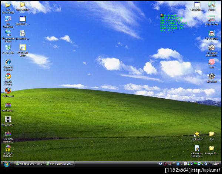
Task: Click the 'CPU Voltage : 1.224 V' overlay line
Action: [174, 23]
